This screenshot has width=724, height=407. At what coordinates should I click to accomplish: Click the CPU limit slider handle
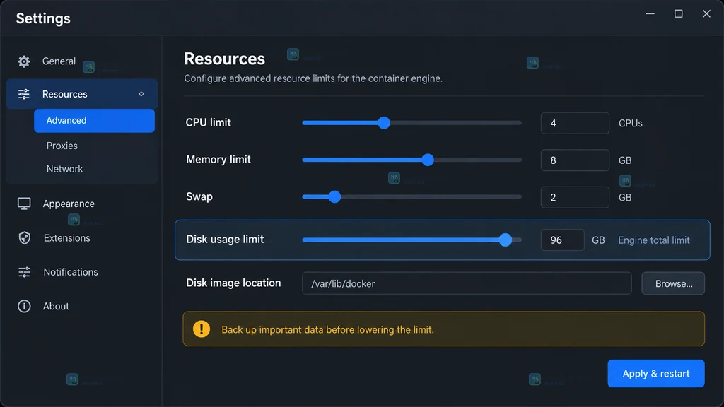[x=384, y=123]
